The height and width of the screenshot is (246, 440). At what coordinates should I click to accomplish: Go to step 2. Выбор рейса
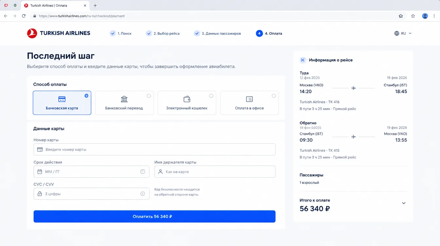point(163,33)
